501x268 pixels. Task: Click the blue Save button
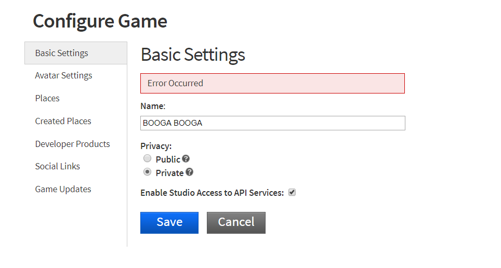169,223
